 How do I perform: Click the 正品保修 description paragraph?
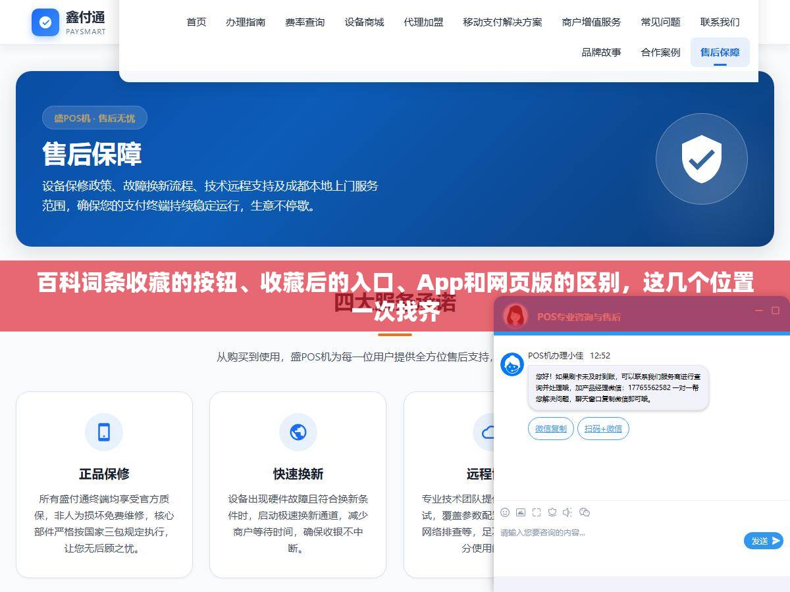point(104,524)
